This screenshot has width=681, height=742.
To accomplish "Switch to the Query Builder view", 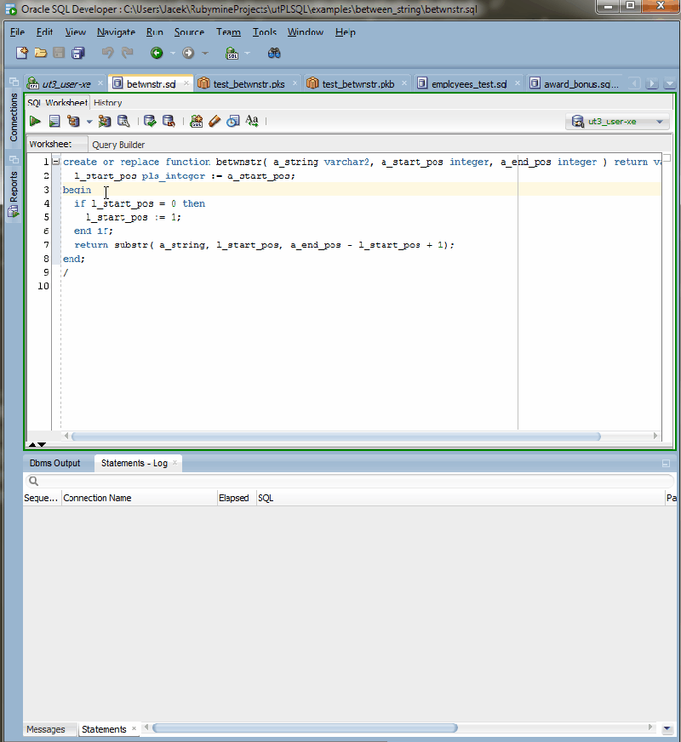I will [118, 145].
